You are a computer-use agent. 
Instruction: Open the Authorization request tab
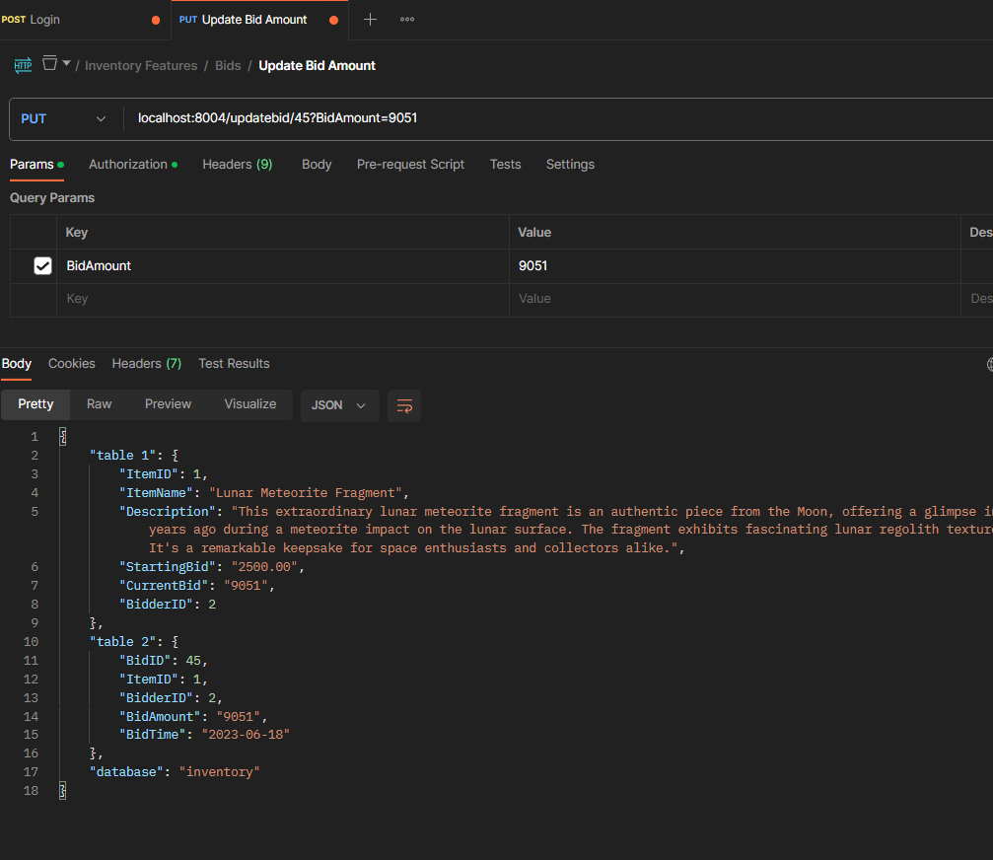[128, 165]
